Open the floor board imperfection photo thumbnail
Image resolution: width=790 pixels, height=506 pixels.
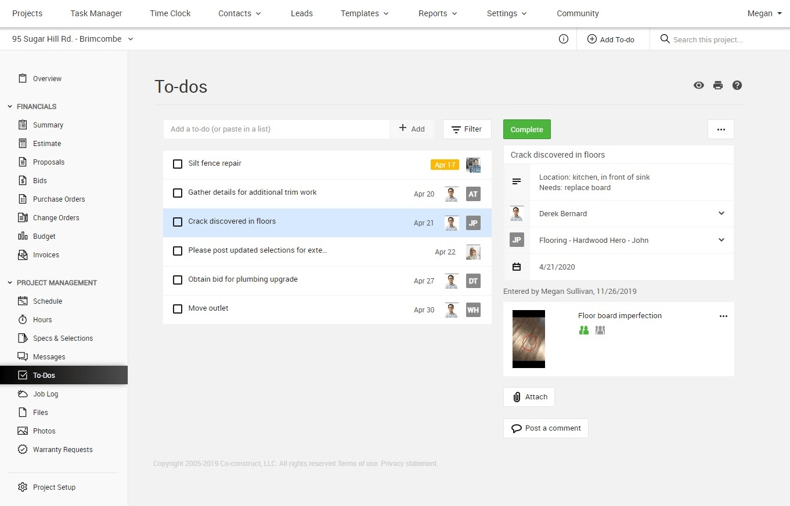point(529,339)
